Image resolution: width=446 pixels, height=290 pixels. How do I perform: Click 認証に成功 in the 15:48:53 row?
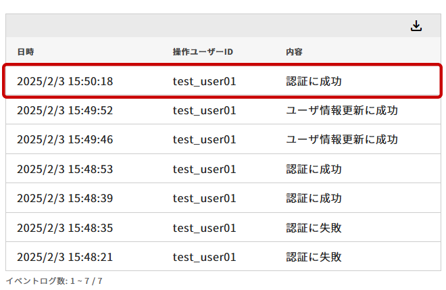314,169
